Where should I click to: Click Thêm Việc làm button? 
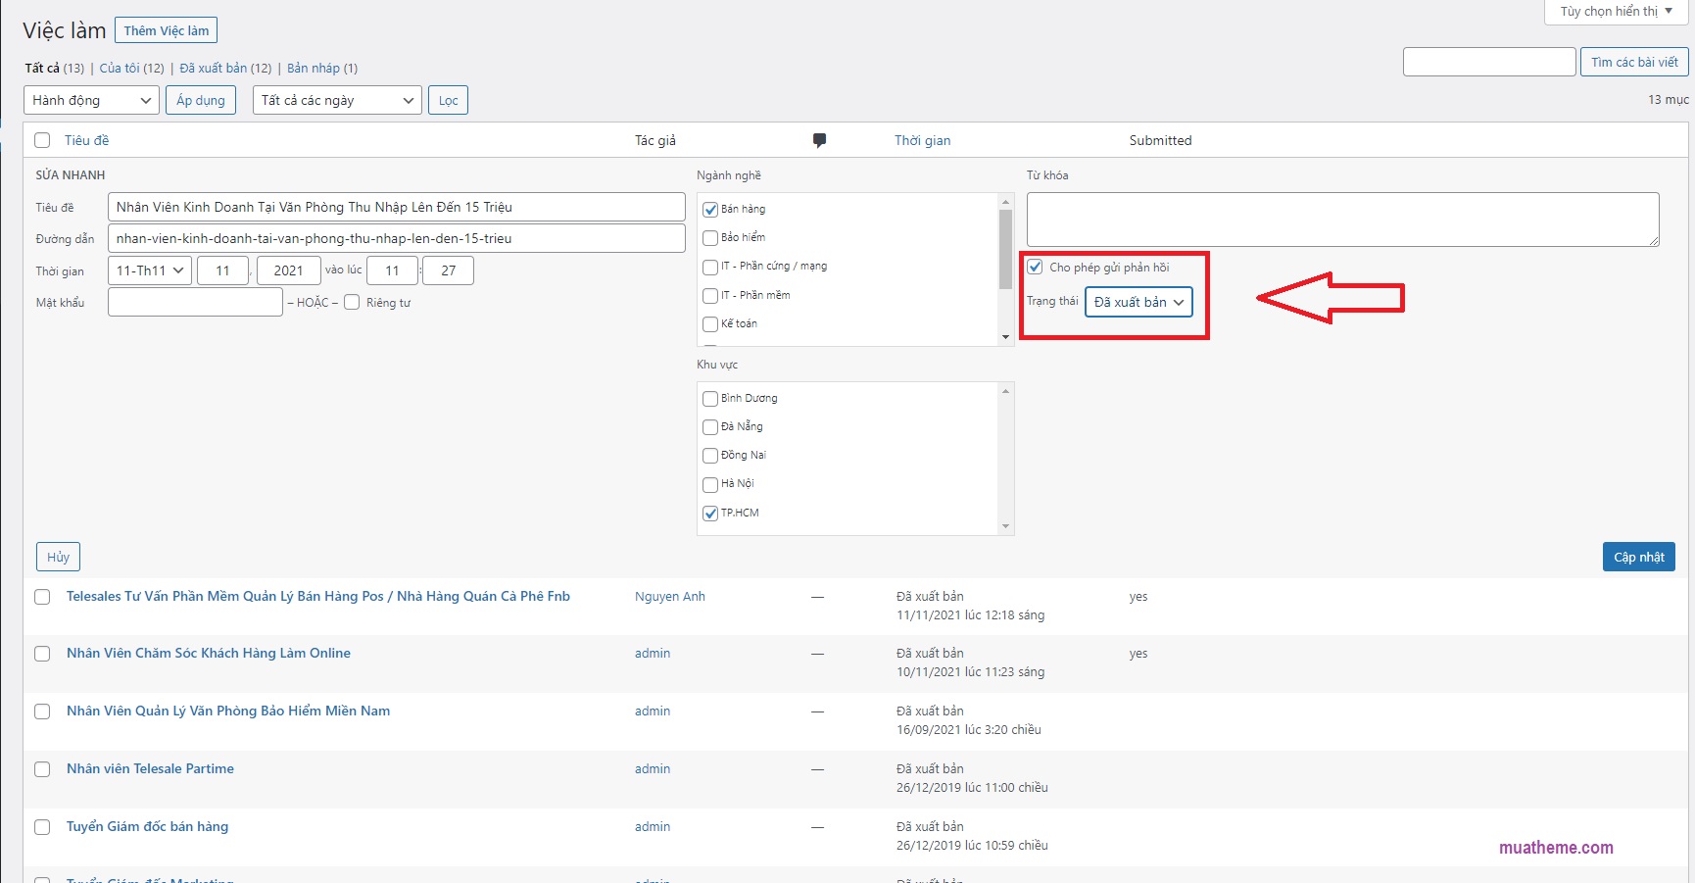(x=166, y=30)
